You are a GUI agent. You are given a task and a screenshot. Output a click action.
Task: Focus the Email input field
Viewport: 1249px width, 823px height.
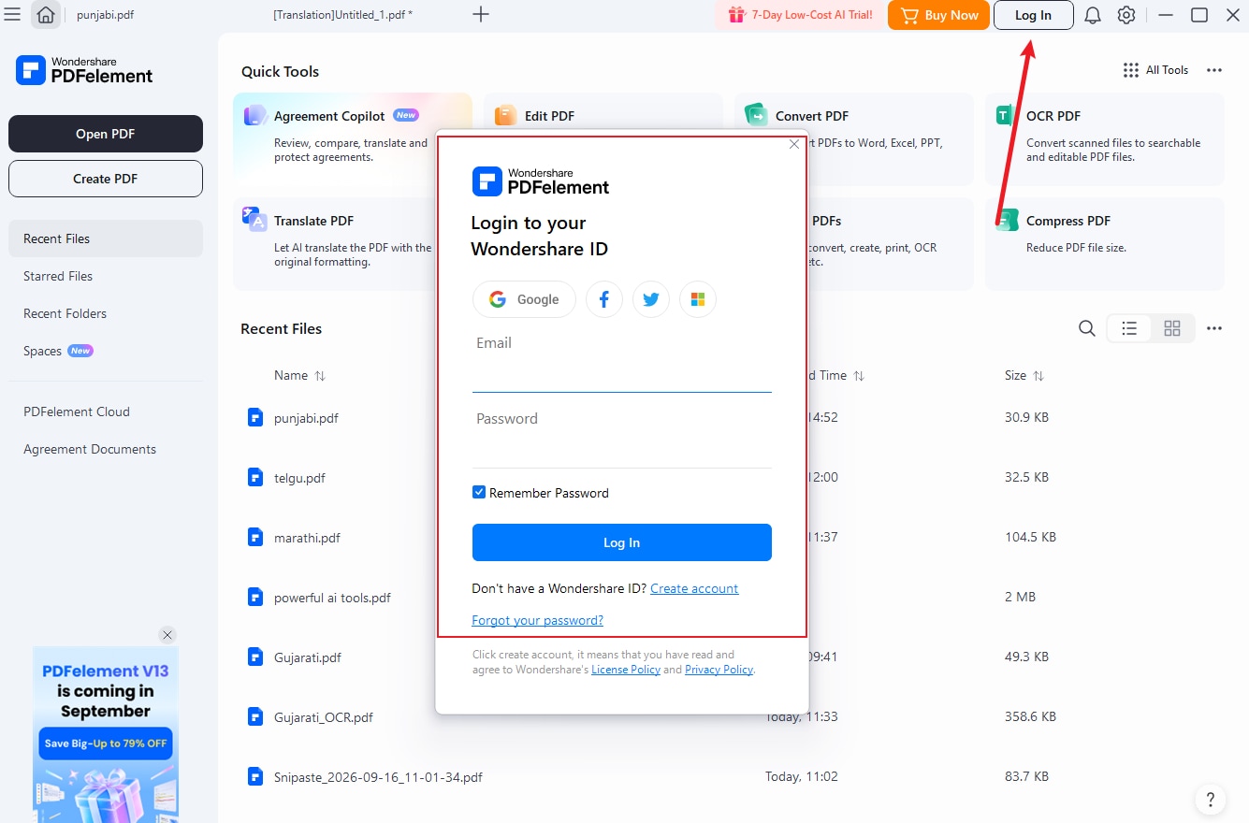[x=622, y=373]
